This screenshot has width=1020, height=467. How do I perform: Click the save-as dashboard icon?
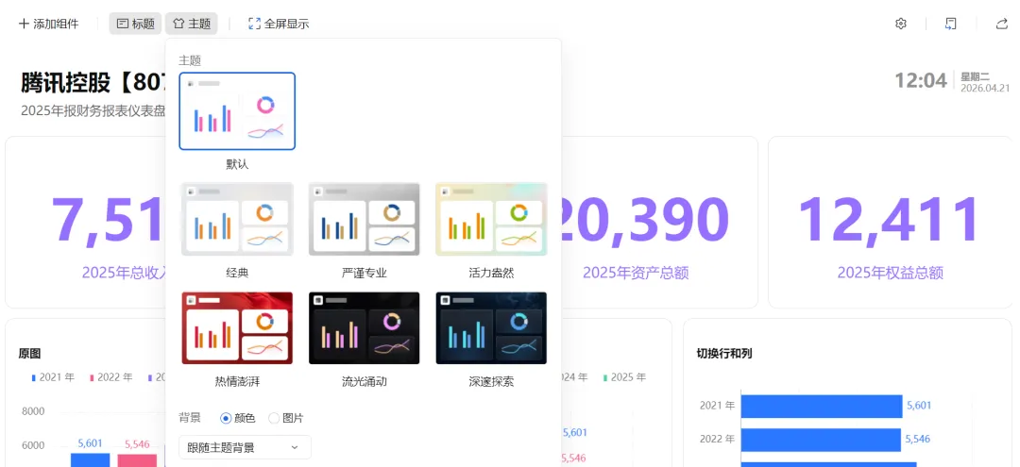pos(950,24)
